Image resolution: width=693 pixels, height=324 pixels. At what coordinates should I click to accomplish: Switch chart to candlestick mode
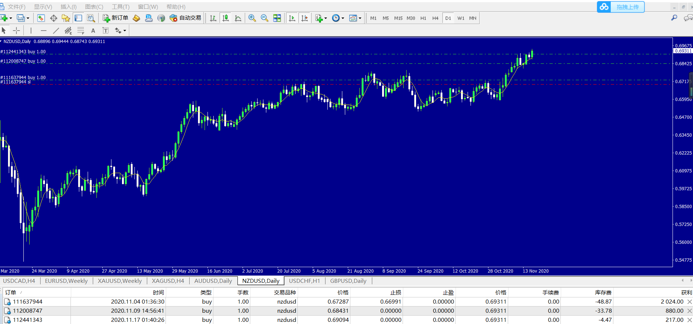[226, 18]
